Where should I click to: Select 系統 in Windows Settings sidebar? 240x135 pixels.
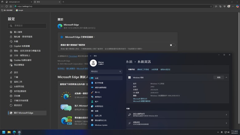[106, 78]
